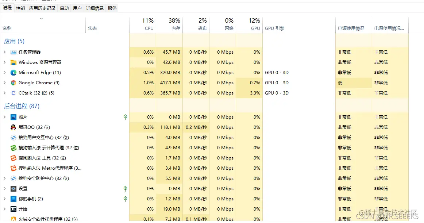Collapse columns using the arrow above 名称
This screenshot has width=424, height=223.
click(x=41, y=19)
